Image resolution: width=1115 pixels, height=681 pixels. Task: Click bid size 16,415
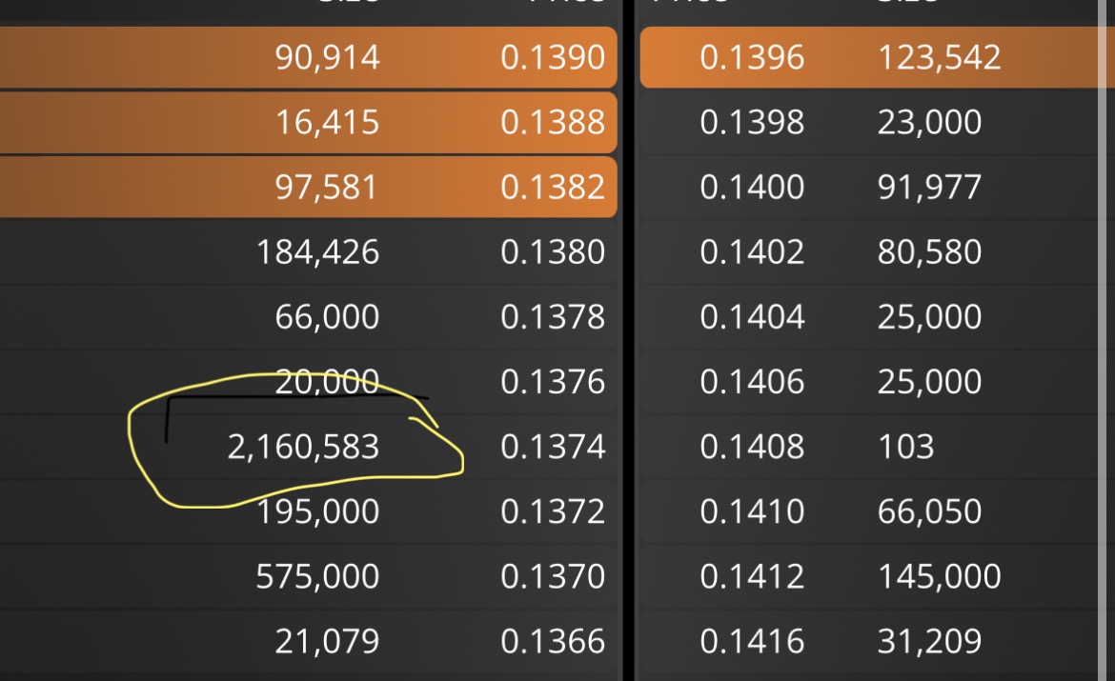click(327, 122)
